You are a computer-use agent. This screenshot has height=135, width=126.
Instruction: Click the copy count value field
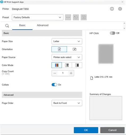point(63,73)
